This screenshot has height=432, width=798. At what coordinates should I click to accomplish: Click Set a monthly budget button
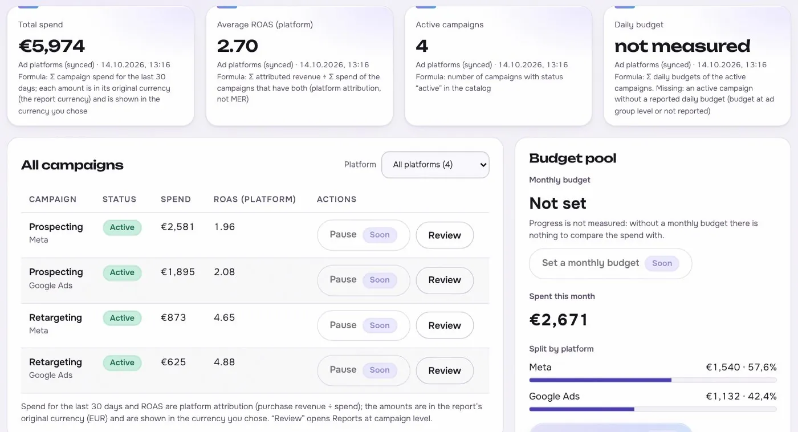coord(610,263)
